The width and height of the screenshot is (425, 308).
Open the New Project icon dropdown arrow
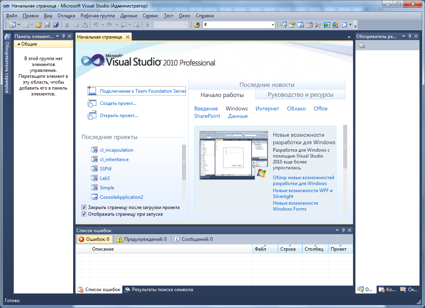pos(19,25)
